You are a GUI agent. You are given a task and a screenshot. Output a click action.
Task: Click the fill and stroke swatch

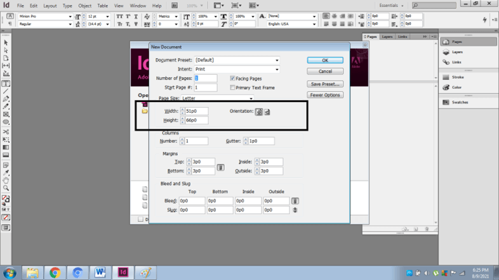pos(6,199)
